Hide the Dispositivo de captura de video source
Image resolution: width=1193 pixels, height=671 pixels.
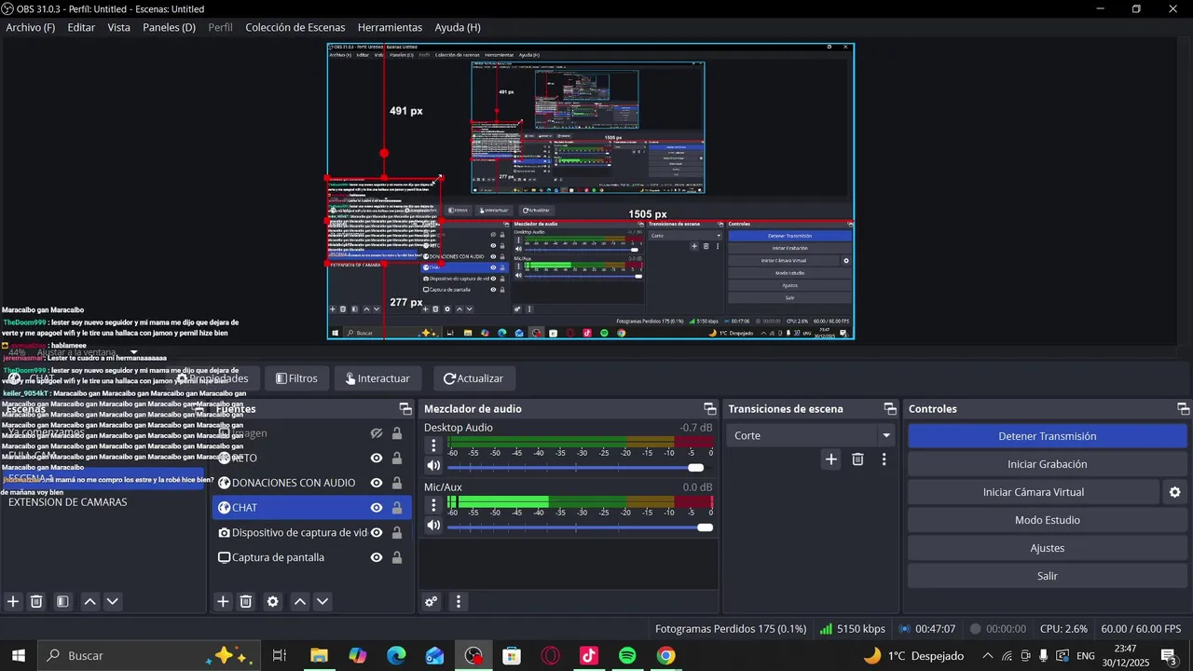377,533
